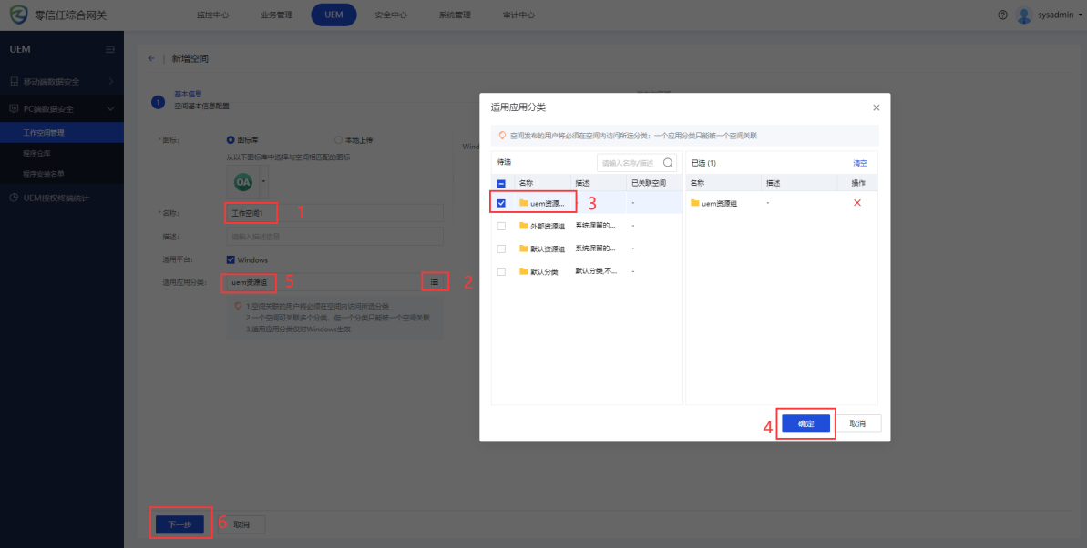
Task: Open the list icon next to 适用应用分类 field
Action: (x=435, y=282)
